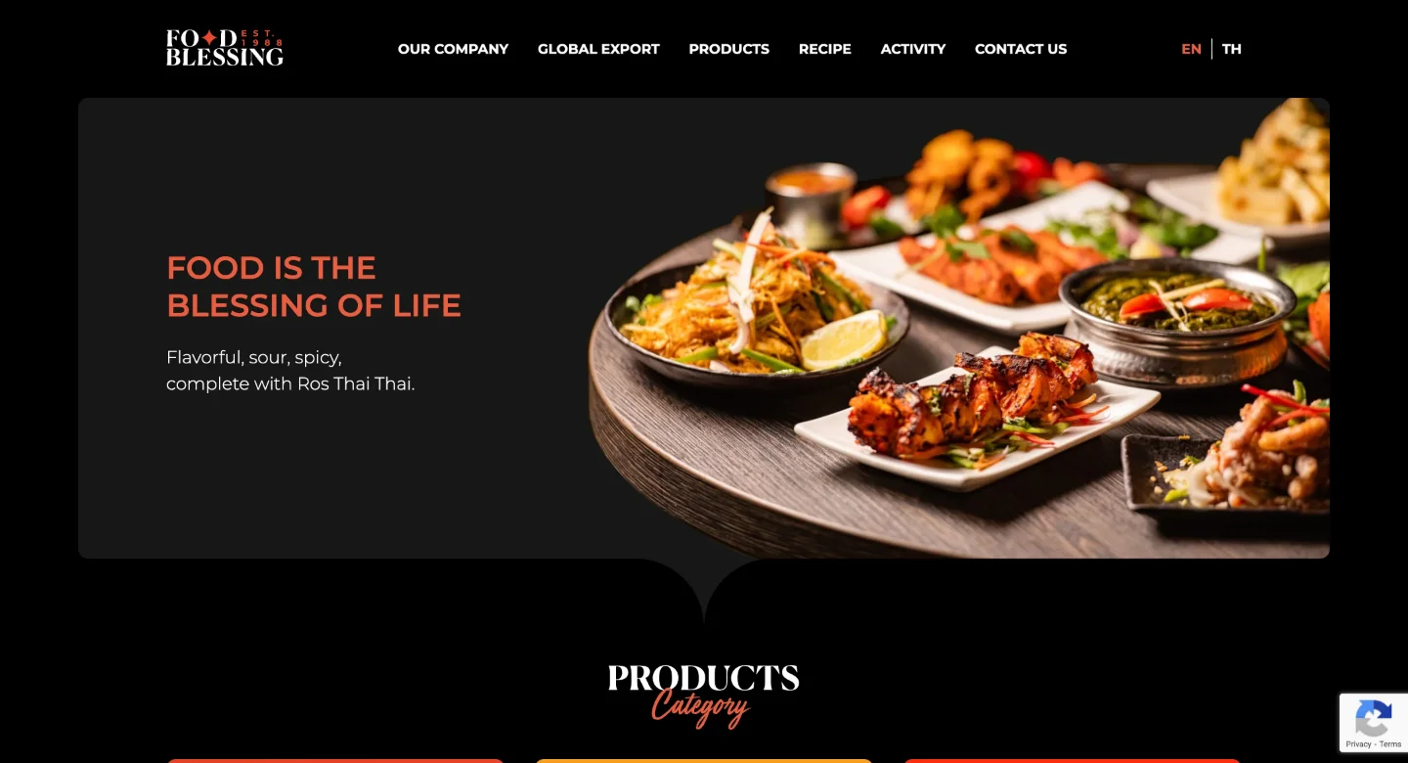Click the Products Category section heading

click(x=703, y=695)
